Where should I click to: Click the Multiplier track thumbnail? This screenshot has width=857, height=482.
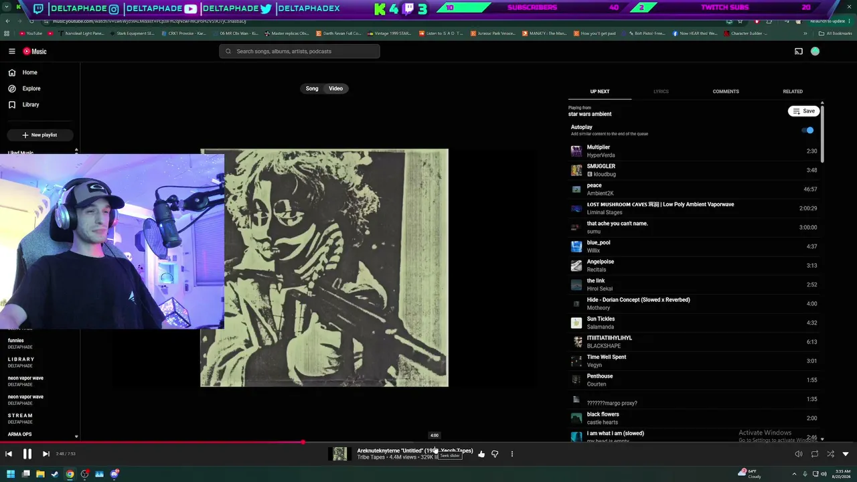point(576,151)
